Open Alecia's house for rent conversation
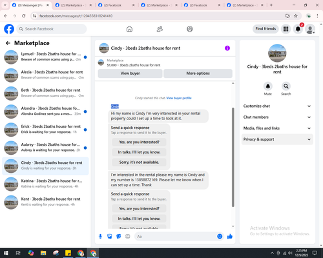 (x=45, y=75)
